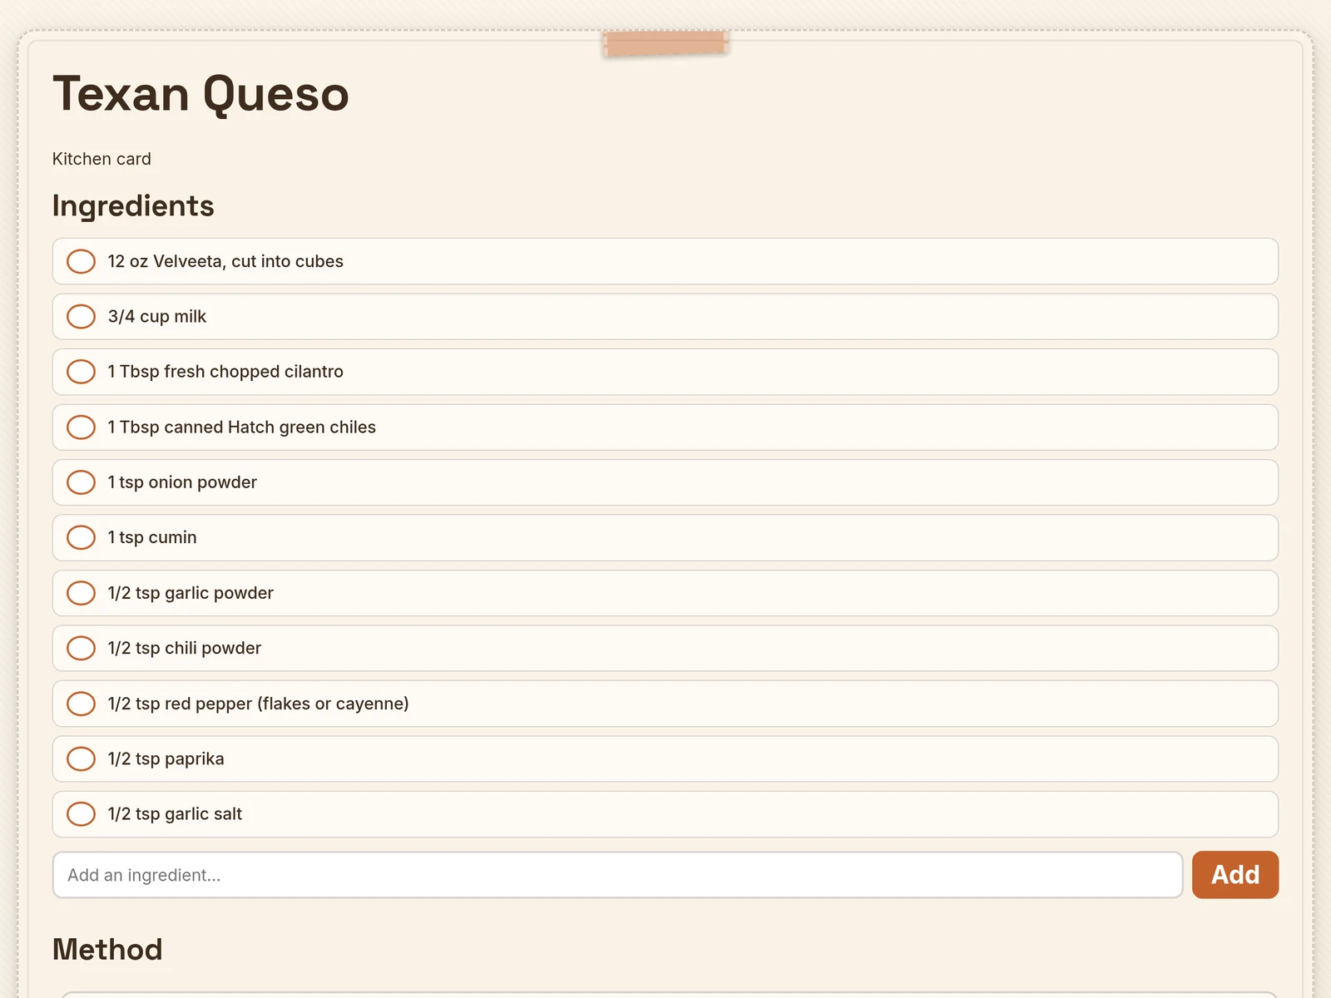
Task: Mark 1/2 tsp garlic powder as done
Action: 81,593
